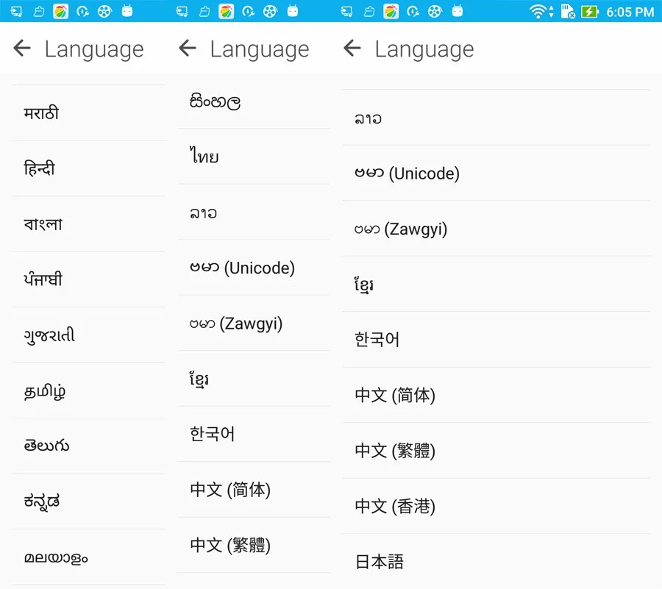Image resolution: width=662 pixels, height=589 pixels.
Task: Choose Burmese (Unicode) on middle screen
Action: pyautogui.click(x=254, y=268)
